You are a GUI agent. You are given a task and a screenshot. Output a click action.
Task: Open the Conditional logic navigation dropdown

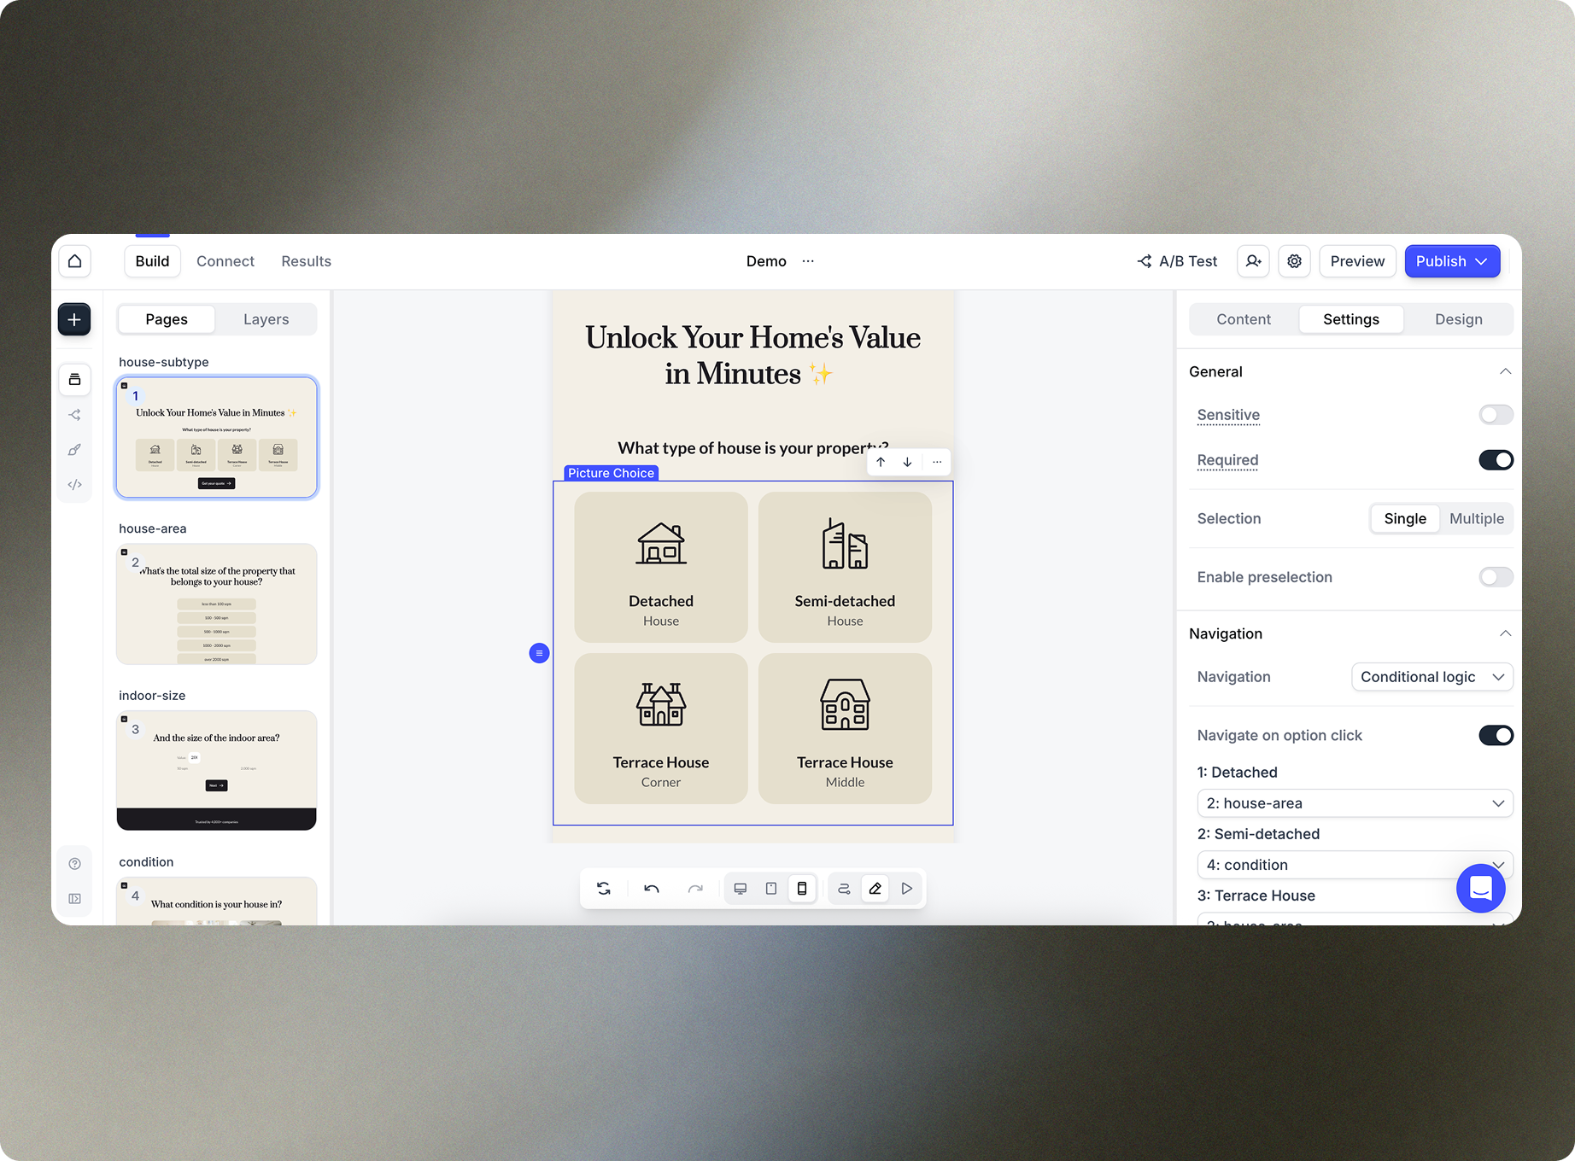coord(1432,677)
